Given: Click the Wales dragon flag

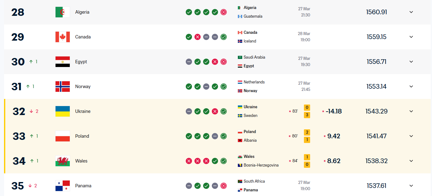Looking at the screenshot, I should click(x=62, y=161).
